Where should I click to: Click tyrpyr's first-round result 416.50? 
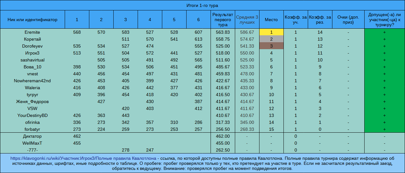pyautogui.click(x=223, y=95)
